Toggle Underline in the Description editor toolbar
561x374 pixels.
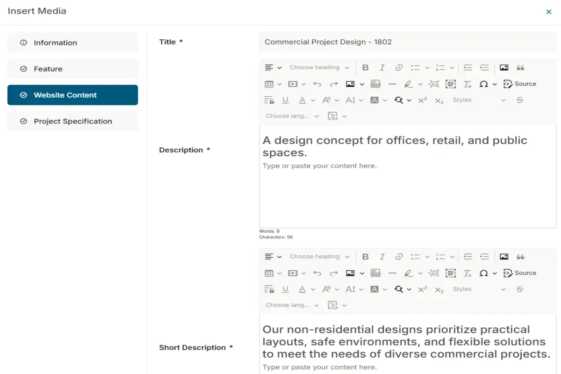click(x=285, y=100)
